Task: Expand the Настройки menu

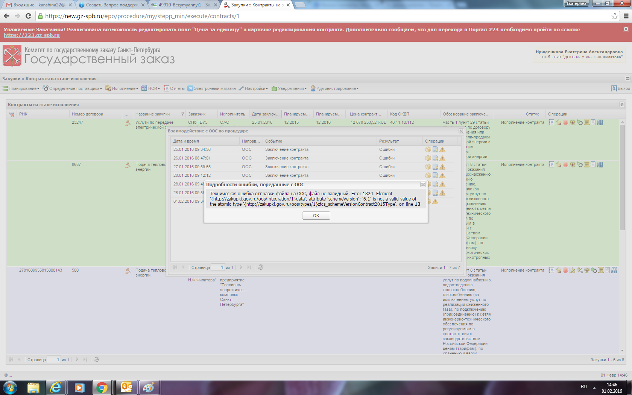Action: coord(253,88)
